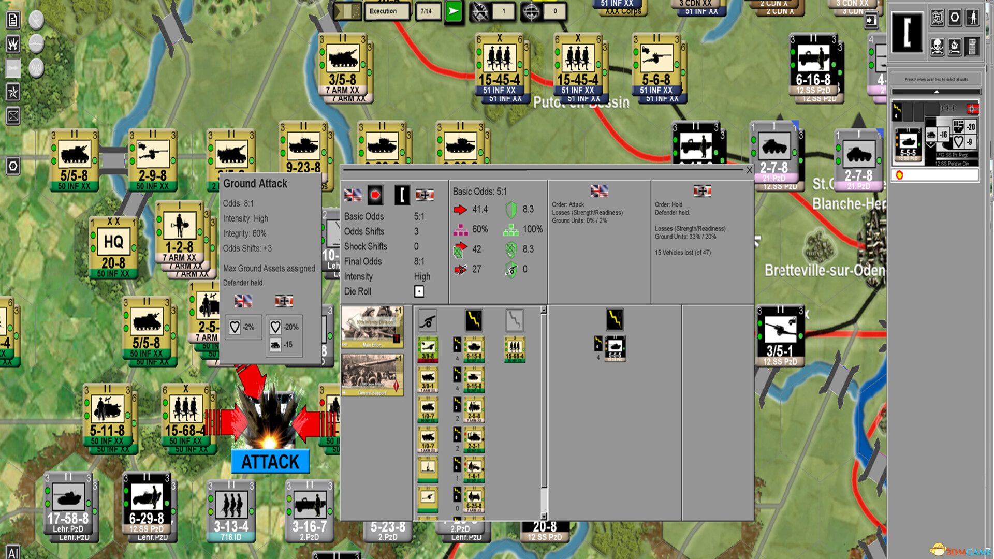Click the star icon on the left toolbar
This screenshot has width=994, height=559.
click(13, 92)
